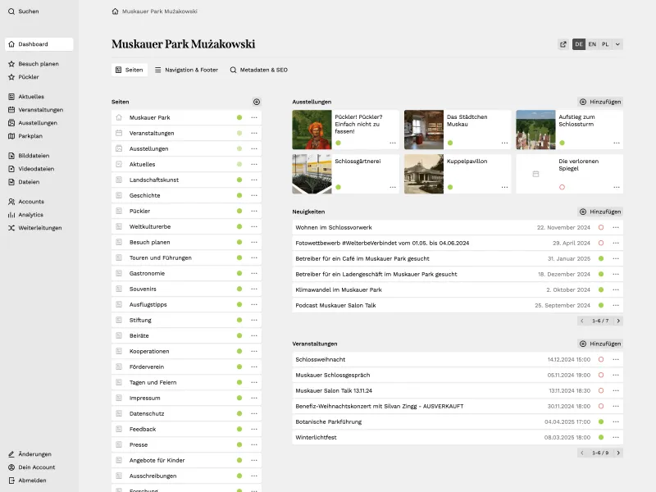This screenshot has width=656, height=492.
Task: Open the Weiterleitungen redirects section
Action: tap(39, 228)
